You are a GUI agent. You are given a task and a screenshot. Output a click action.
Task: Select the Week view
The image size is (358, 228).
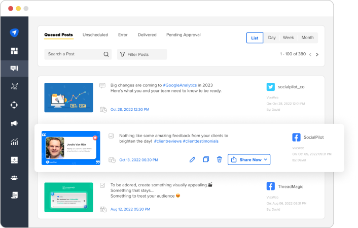pos(289,38)
